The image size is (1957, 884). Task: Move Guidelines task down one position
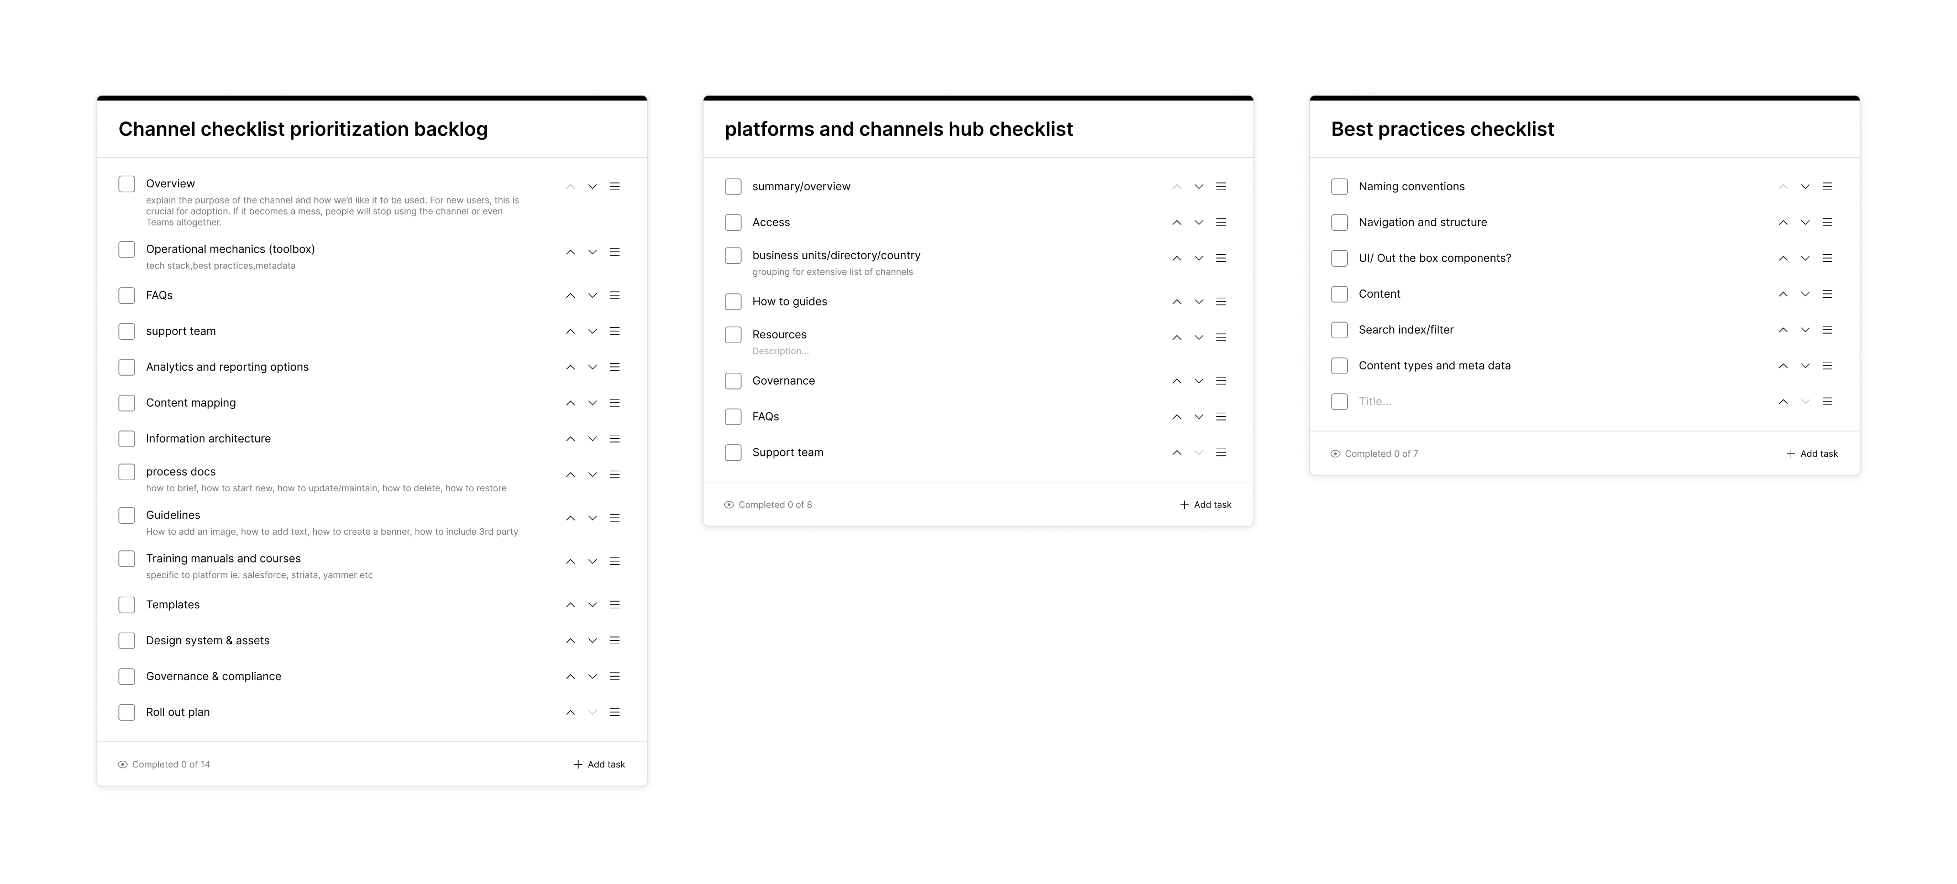592,518
